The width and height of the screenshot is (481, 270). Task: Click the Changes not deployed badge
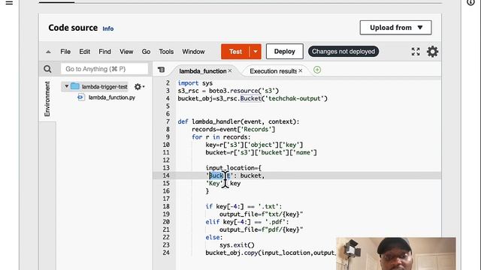click(343, 52)
